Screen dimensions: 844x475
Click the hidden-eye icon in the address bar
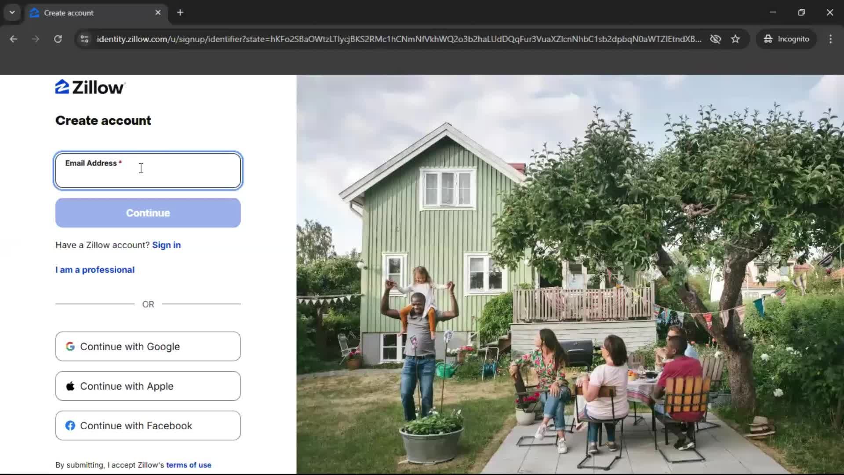tap(716, 39)
